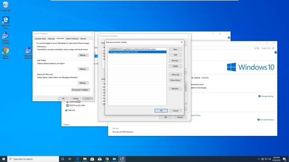Select DVD Drive (D:) in File Explorer
The height and width of the screenshot is (162, 289).
coord(75,105)
